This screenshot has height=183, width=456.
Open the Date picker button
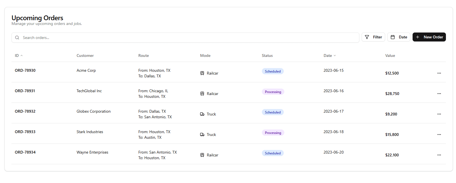399,37
